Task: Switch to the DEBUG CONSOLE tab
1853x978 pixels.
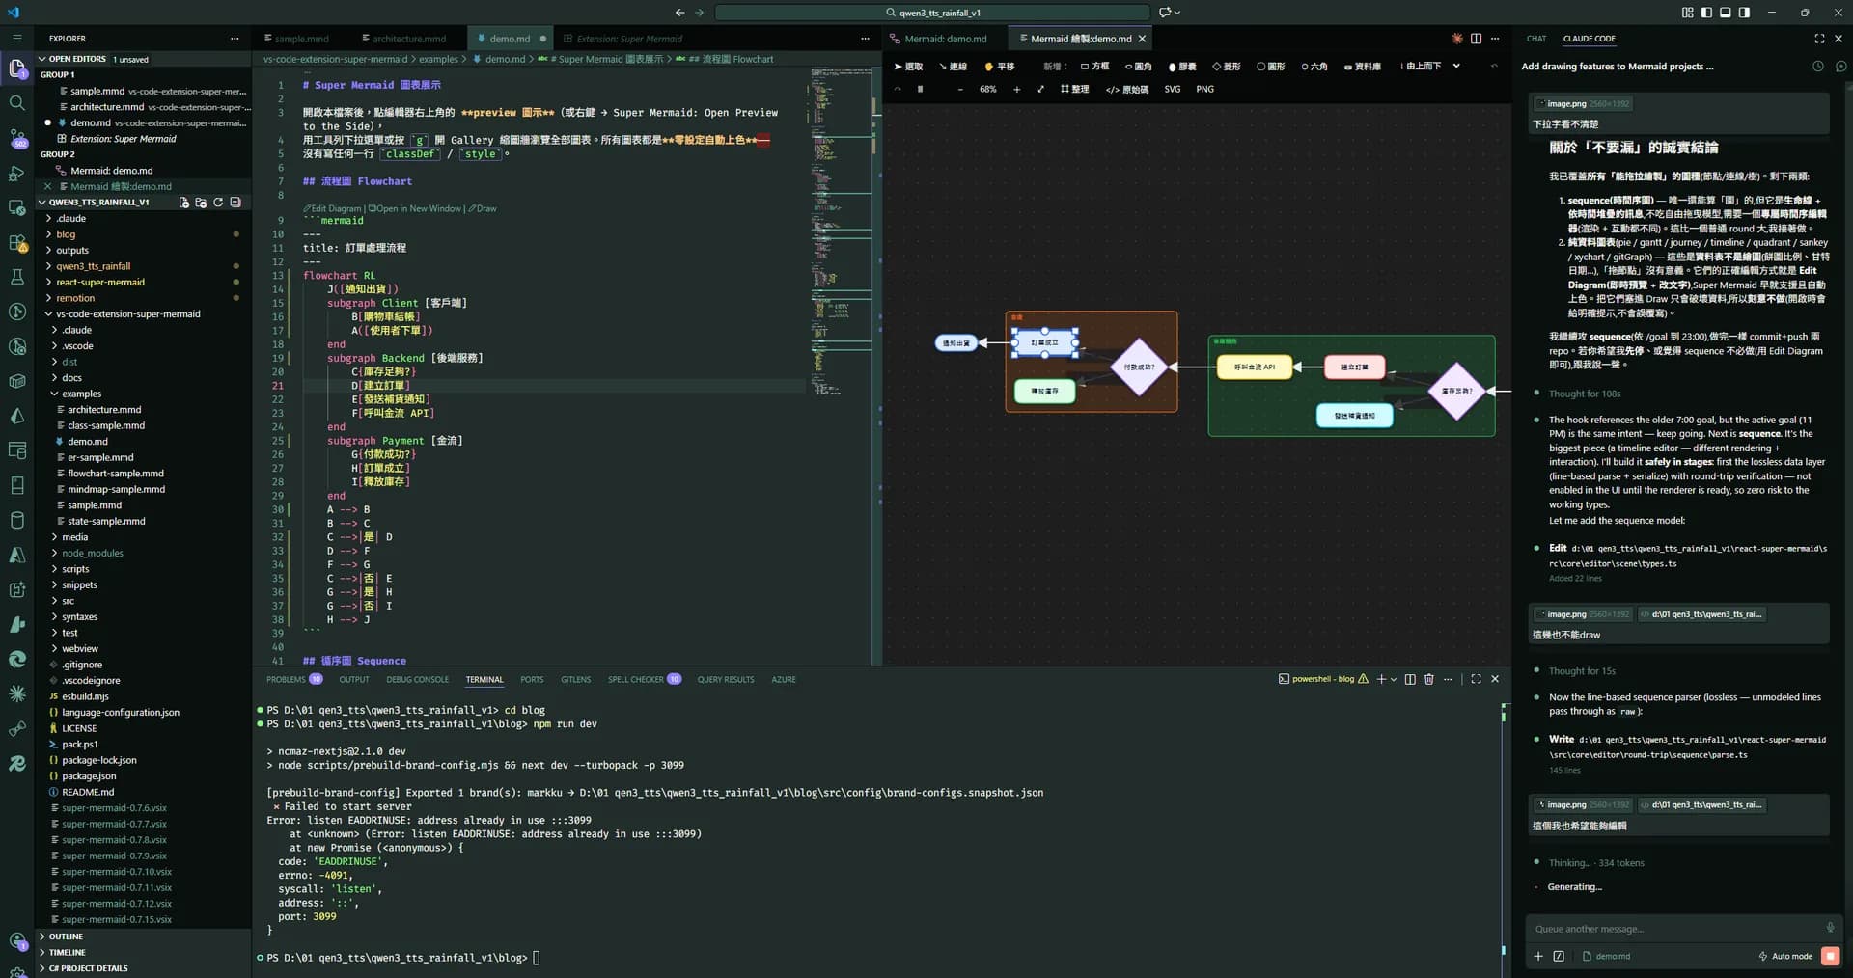Action: click(417, 679)
